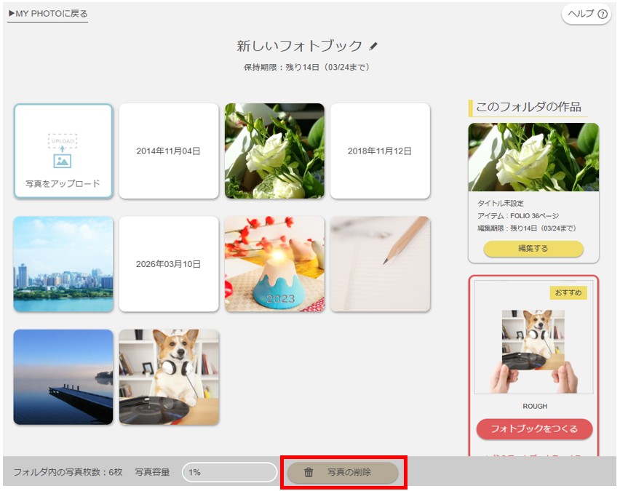
Task: Click the yellow 編集する button
Action: click(533, 249)
